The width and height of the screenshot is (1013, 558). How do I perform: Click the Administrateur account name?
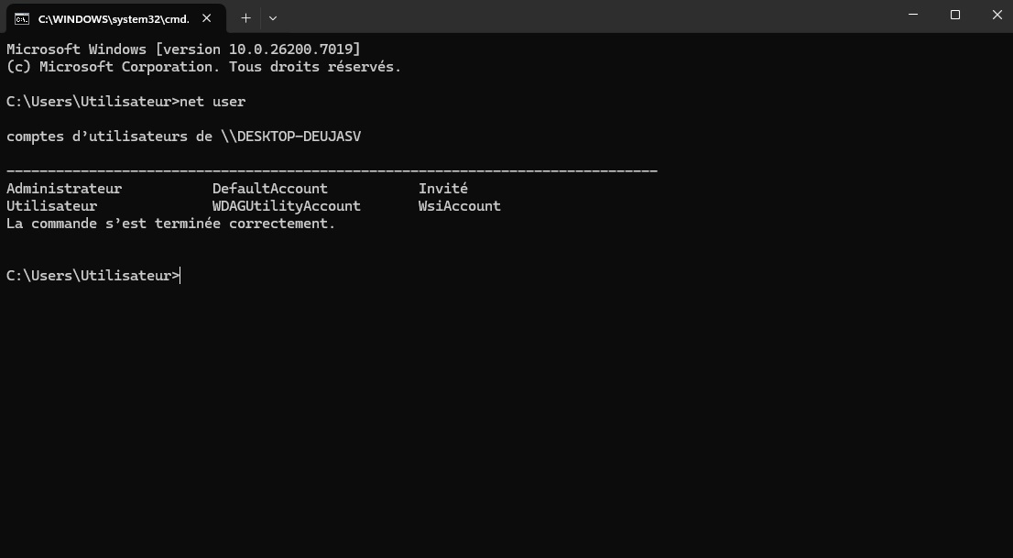(64, 188)
